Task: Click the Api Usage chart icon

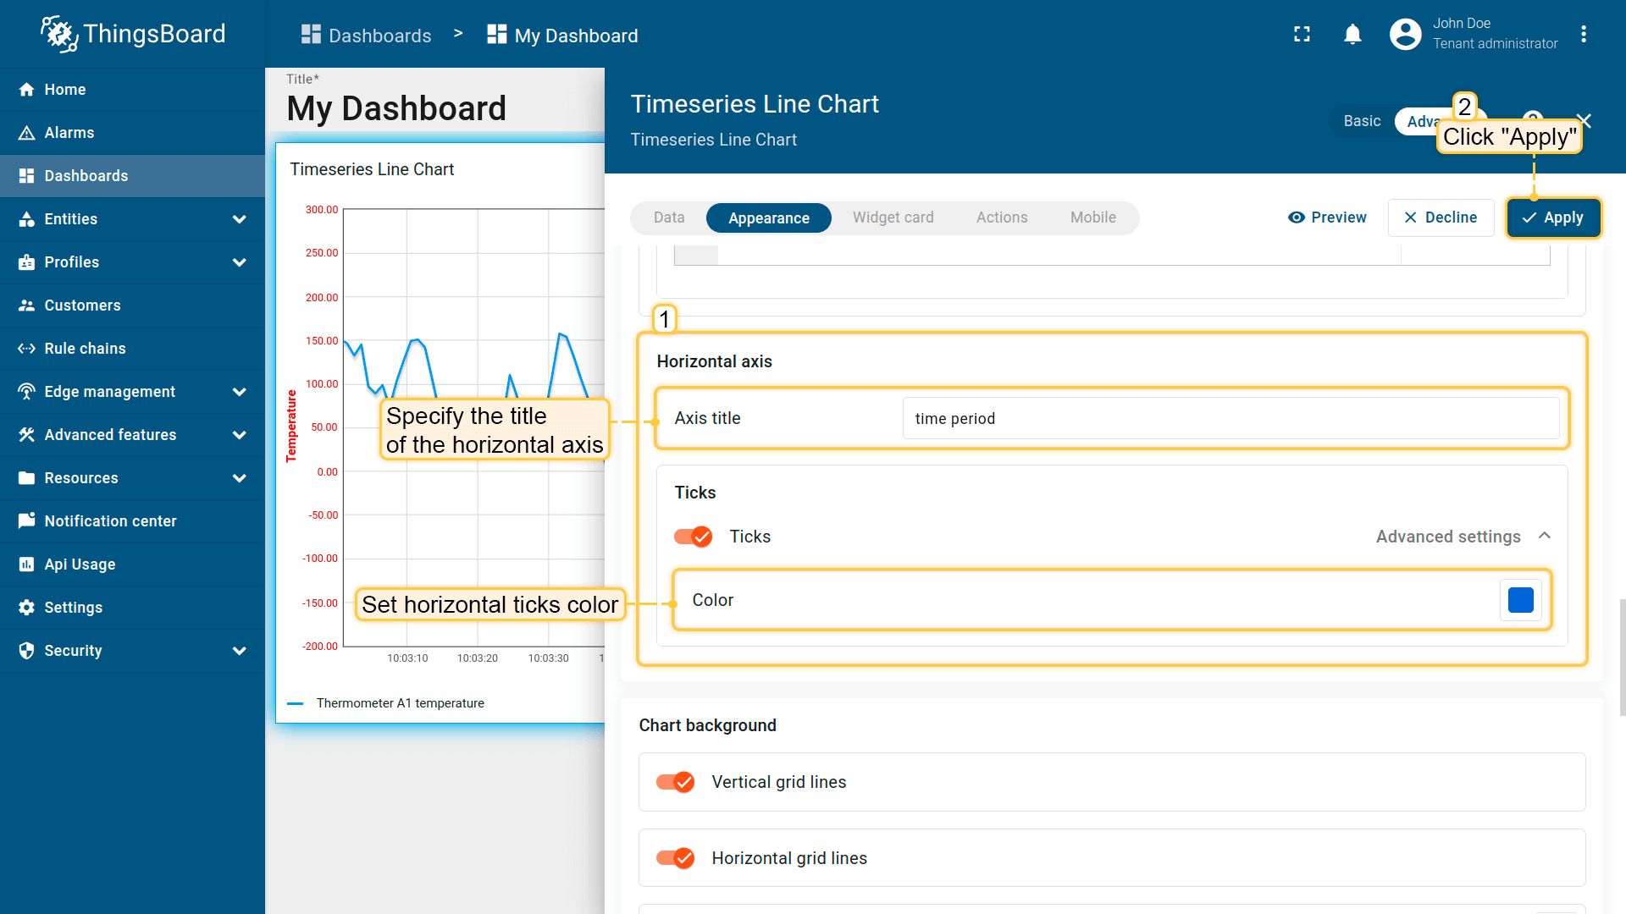Action: point(26,564)
